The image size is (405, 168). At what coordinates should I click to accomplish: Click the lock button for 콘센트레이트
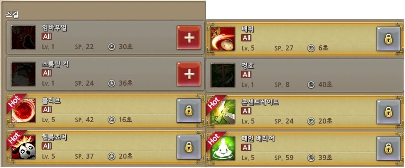click(x=388, y=112)
